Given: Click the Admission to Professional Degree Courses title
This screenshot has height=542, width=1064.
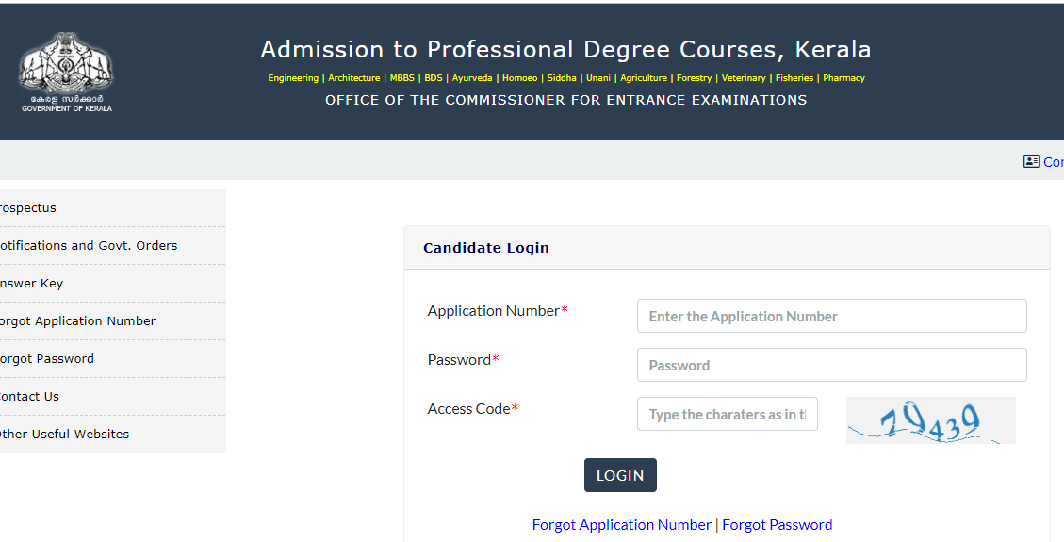Looking at the screenshot, I should click(x=565, y=50).
